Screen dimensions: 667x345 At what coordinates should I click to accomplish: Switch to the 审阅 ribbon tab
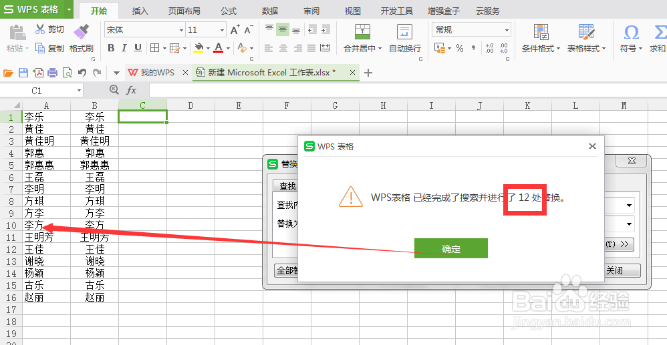tap(311, 11)
